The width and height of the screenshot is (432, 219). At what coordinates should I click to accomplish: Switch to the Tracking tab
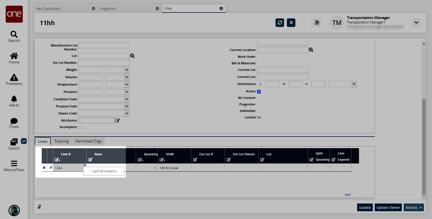[62, 141]
